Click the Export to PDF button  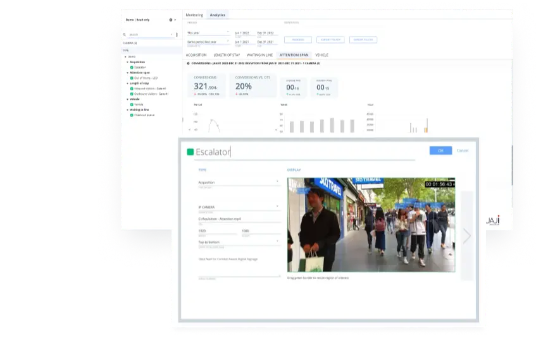click(x=330, y=40)
